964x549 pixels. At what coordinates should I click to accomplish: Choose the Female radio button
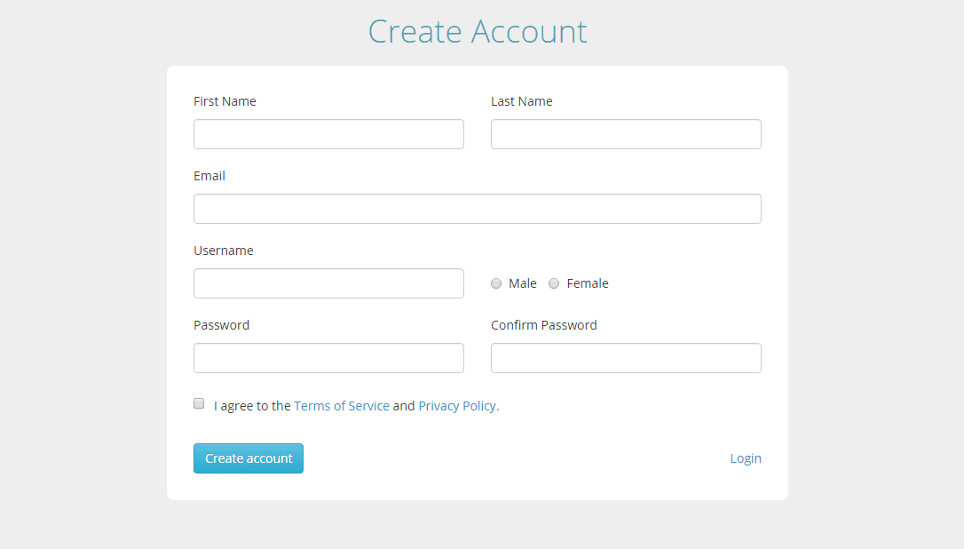pyautogui.click(x=554, y=283)
